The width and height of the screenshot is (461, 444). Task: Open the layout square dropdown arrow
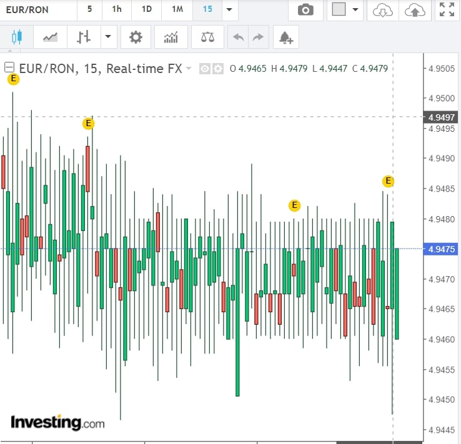point(355,10)
